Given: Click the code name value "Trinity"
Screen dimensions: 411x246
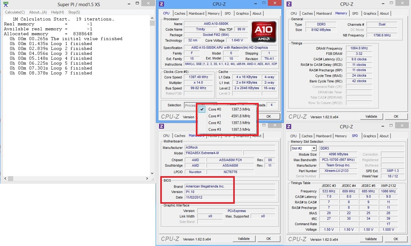Looking at the screenshot, I should pyautogui.click(x=200, y=29).
